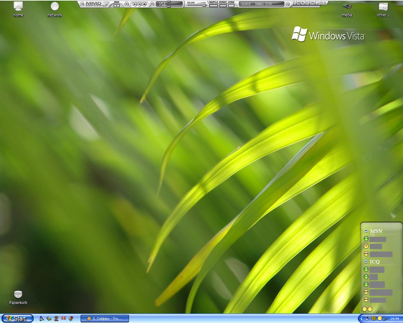Play the track in MMD3 player
Screen dimensions: 403x323
click(x=135, y=4)
